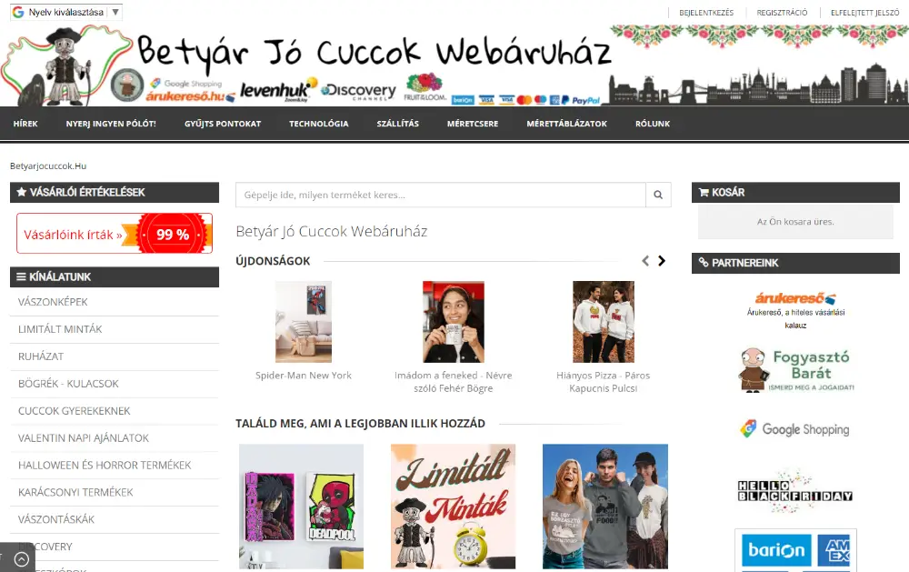Screen dimensions: 909x572
Task: Open the Fogyasztó Barát partner logo
Action: (795, 368)
